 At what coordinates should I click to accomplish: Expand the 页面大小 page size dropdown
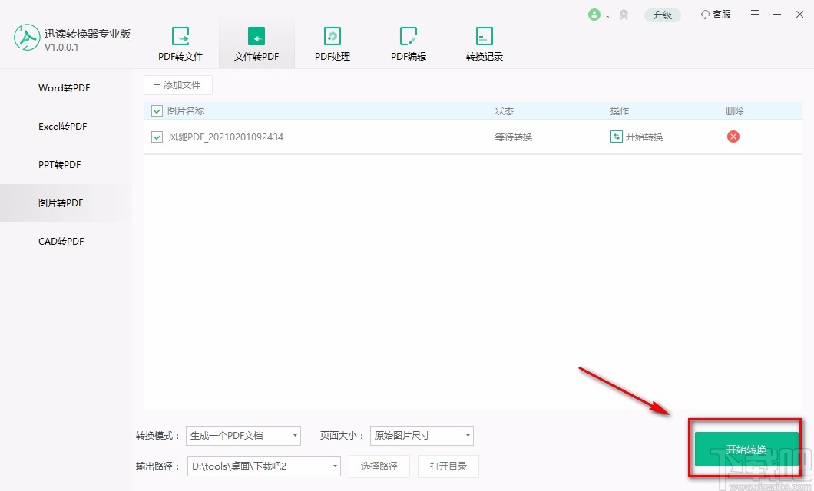pyautogui.click(x=467, y=435)
